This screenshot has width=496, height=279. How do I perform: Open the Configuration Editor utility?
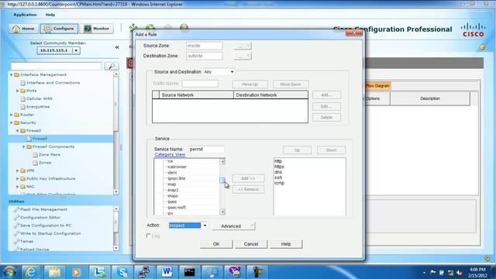coord(40,217)
